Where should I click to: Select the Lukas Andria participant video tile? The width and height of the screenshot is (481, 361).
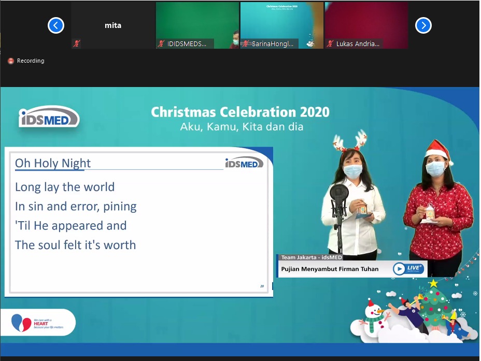(x=366, y=25)
